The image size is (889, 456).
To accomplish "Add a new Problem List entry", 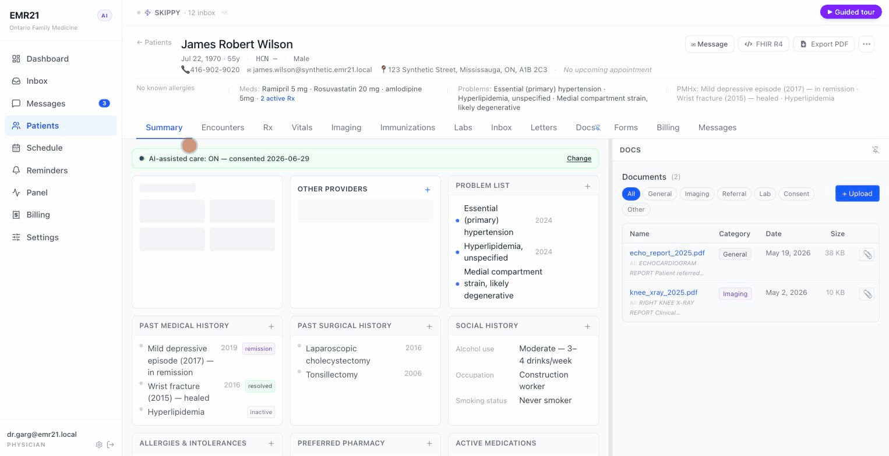I will 587,186.
